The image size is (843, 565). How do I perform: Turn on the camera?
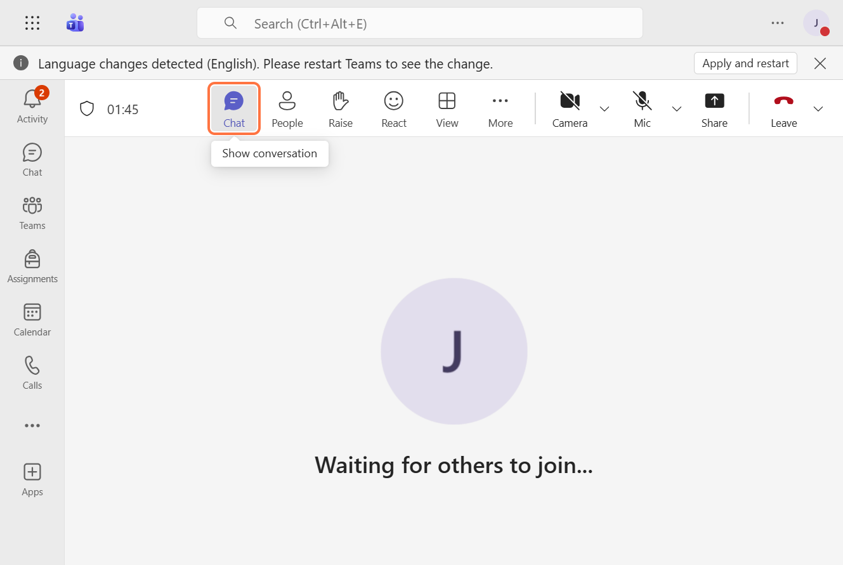point(569,109)
